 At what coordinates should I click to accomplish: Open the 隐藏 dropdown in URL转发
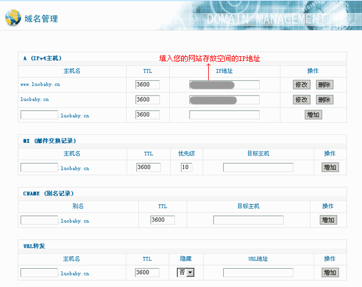[186, 272]
